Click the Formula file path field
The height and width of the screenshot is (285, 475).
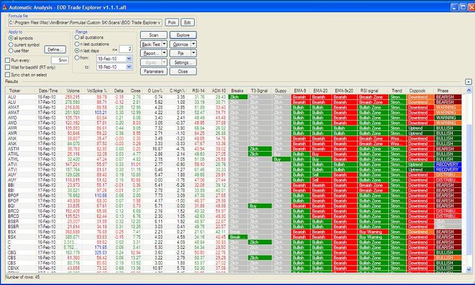[x=85, y=23]
